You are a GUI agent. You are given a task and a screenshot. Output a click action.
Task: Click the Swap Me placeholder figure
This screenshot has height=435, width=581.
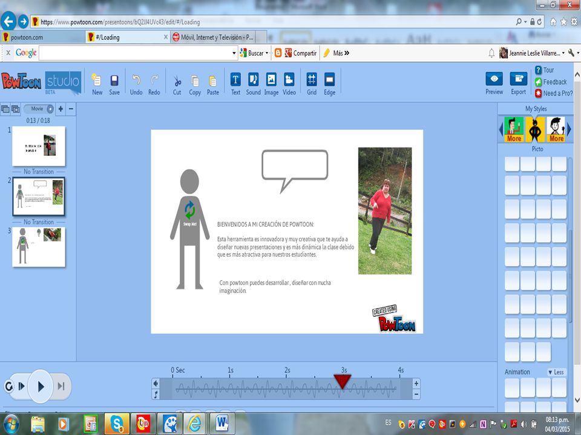click(x=189, y=229)
